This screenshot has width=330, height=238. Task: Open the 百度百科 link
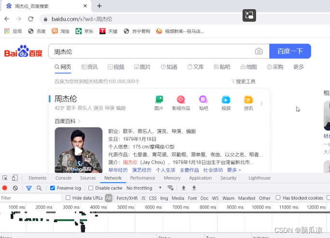[x=67, y=121]
